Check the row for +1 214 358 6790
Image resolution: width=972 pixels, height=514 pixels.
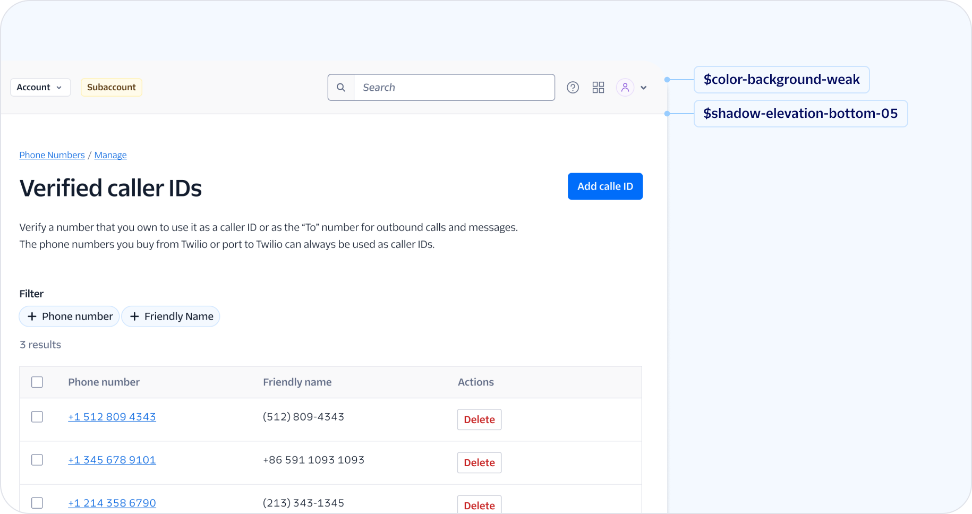37,503
